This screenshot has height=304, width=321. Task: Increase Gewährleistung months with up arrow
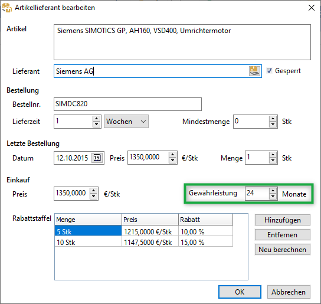[x=273, y=191]
